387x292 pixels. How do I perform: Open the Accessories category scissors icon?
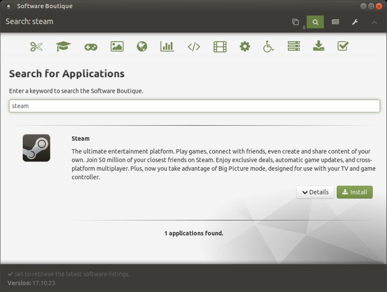pyautogui.click(x=36, y=46)
